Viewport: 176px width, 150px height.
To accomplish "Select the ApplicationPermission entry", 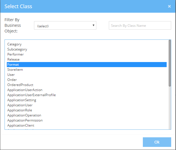I will click(x=25, y=120).
